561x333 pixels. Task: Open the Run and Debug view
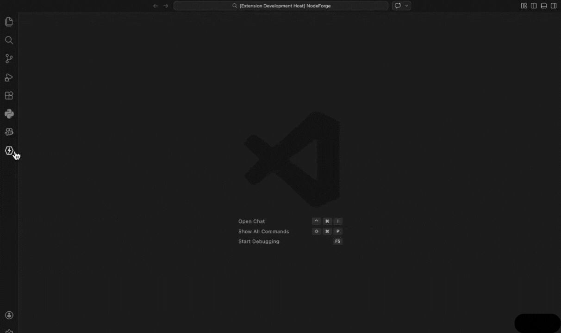pos(9,77)
